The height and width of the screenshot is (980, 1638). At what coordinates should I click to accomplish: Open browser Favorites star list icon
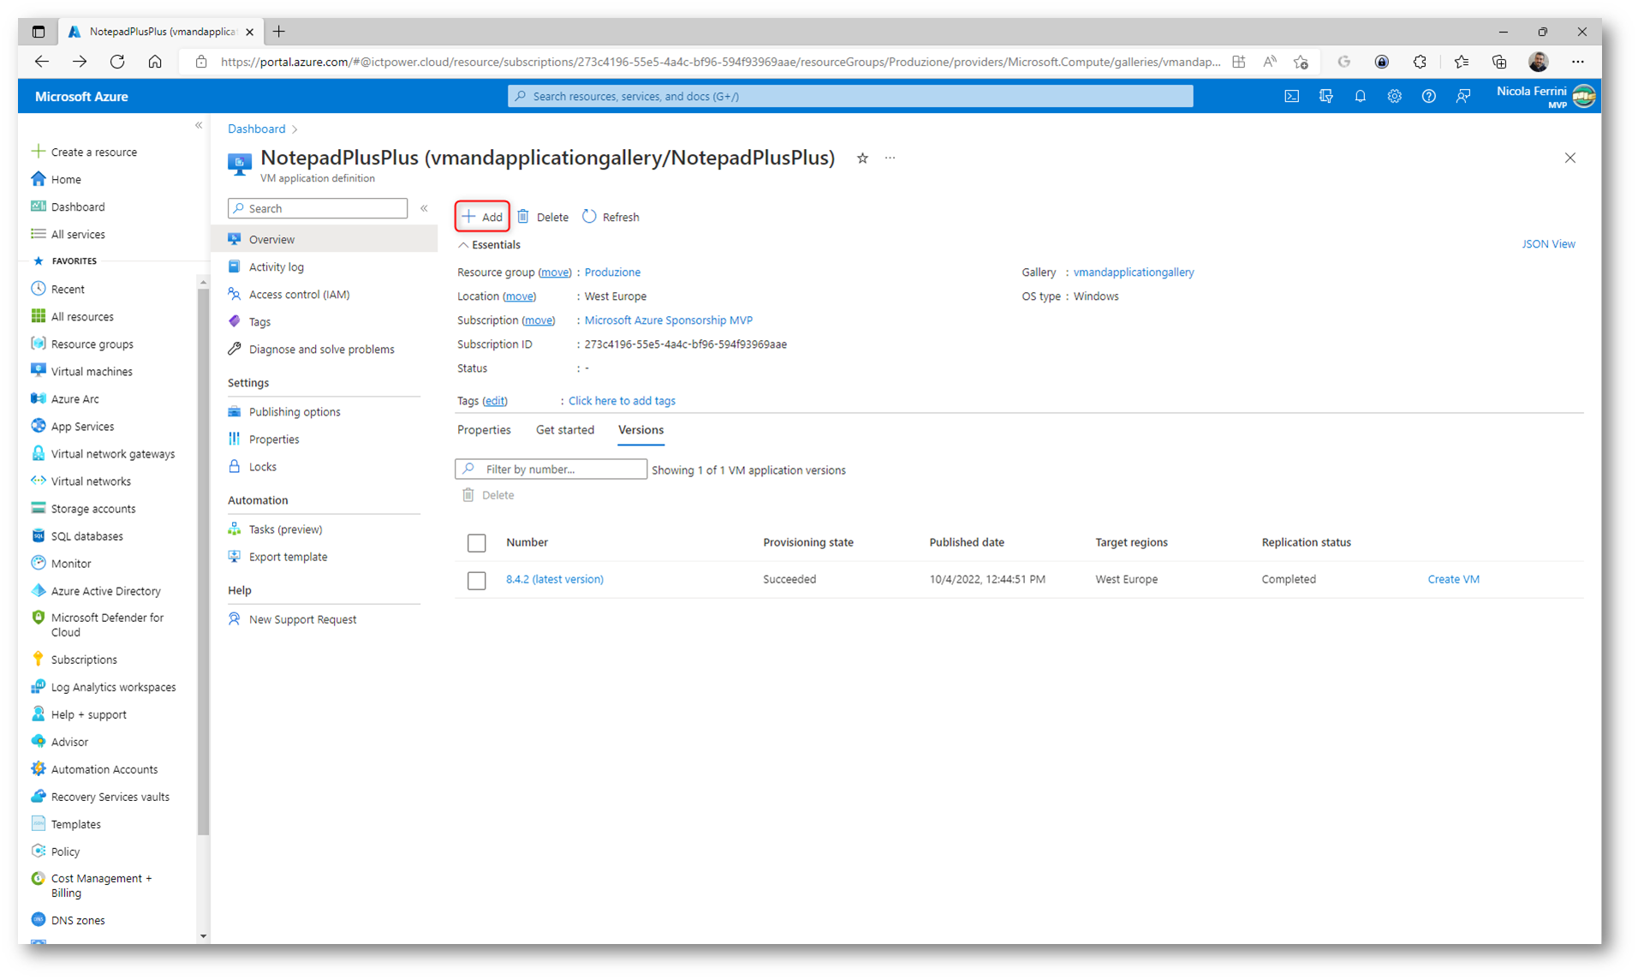(1461, 62)
